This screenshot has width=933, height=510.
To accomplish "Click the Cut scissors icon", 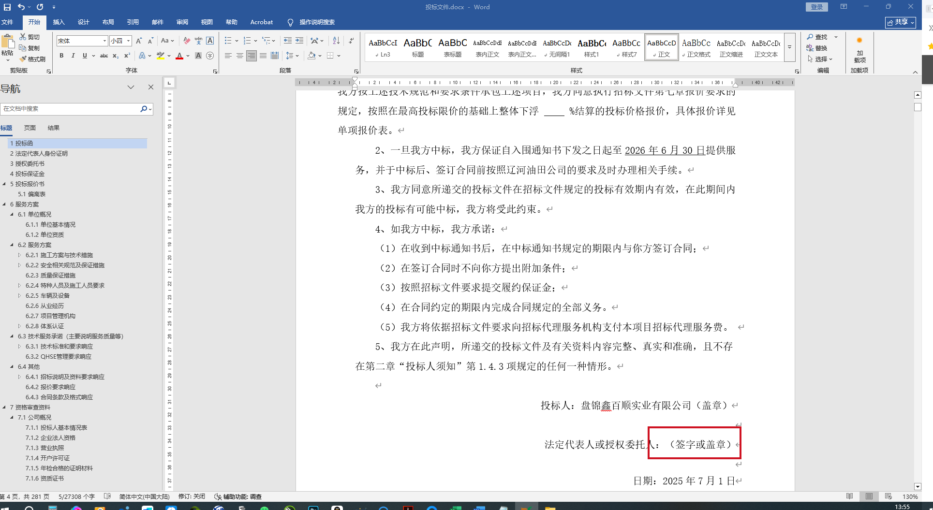I will pyautogui.click(x=23, y=37).
